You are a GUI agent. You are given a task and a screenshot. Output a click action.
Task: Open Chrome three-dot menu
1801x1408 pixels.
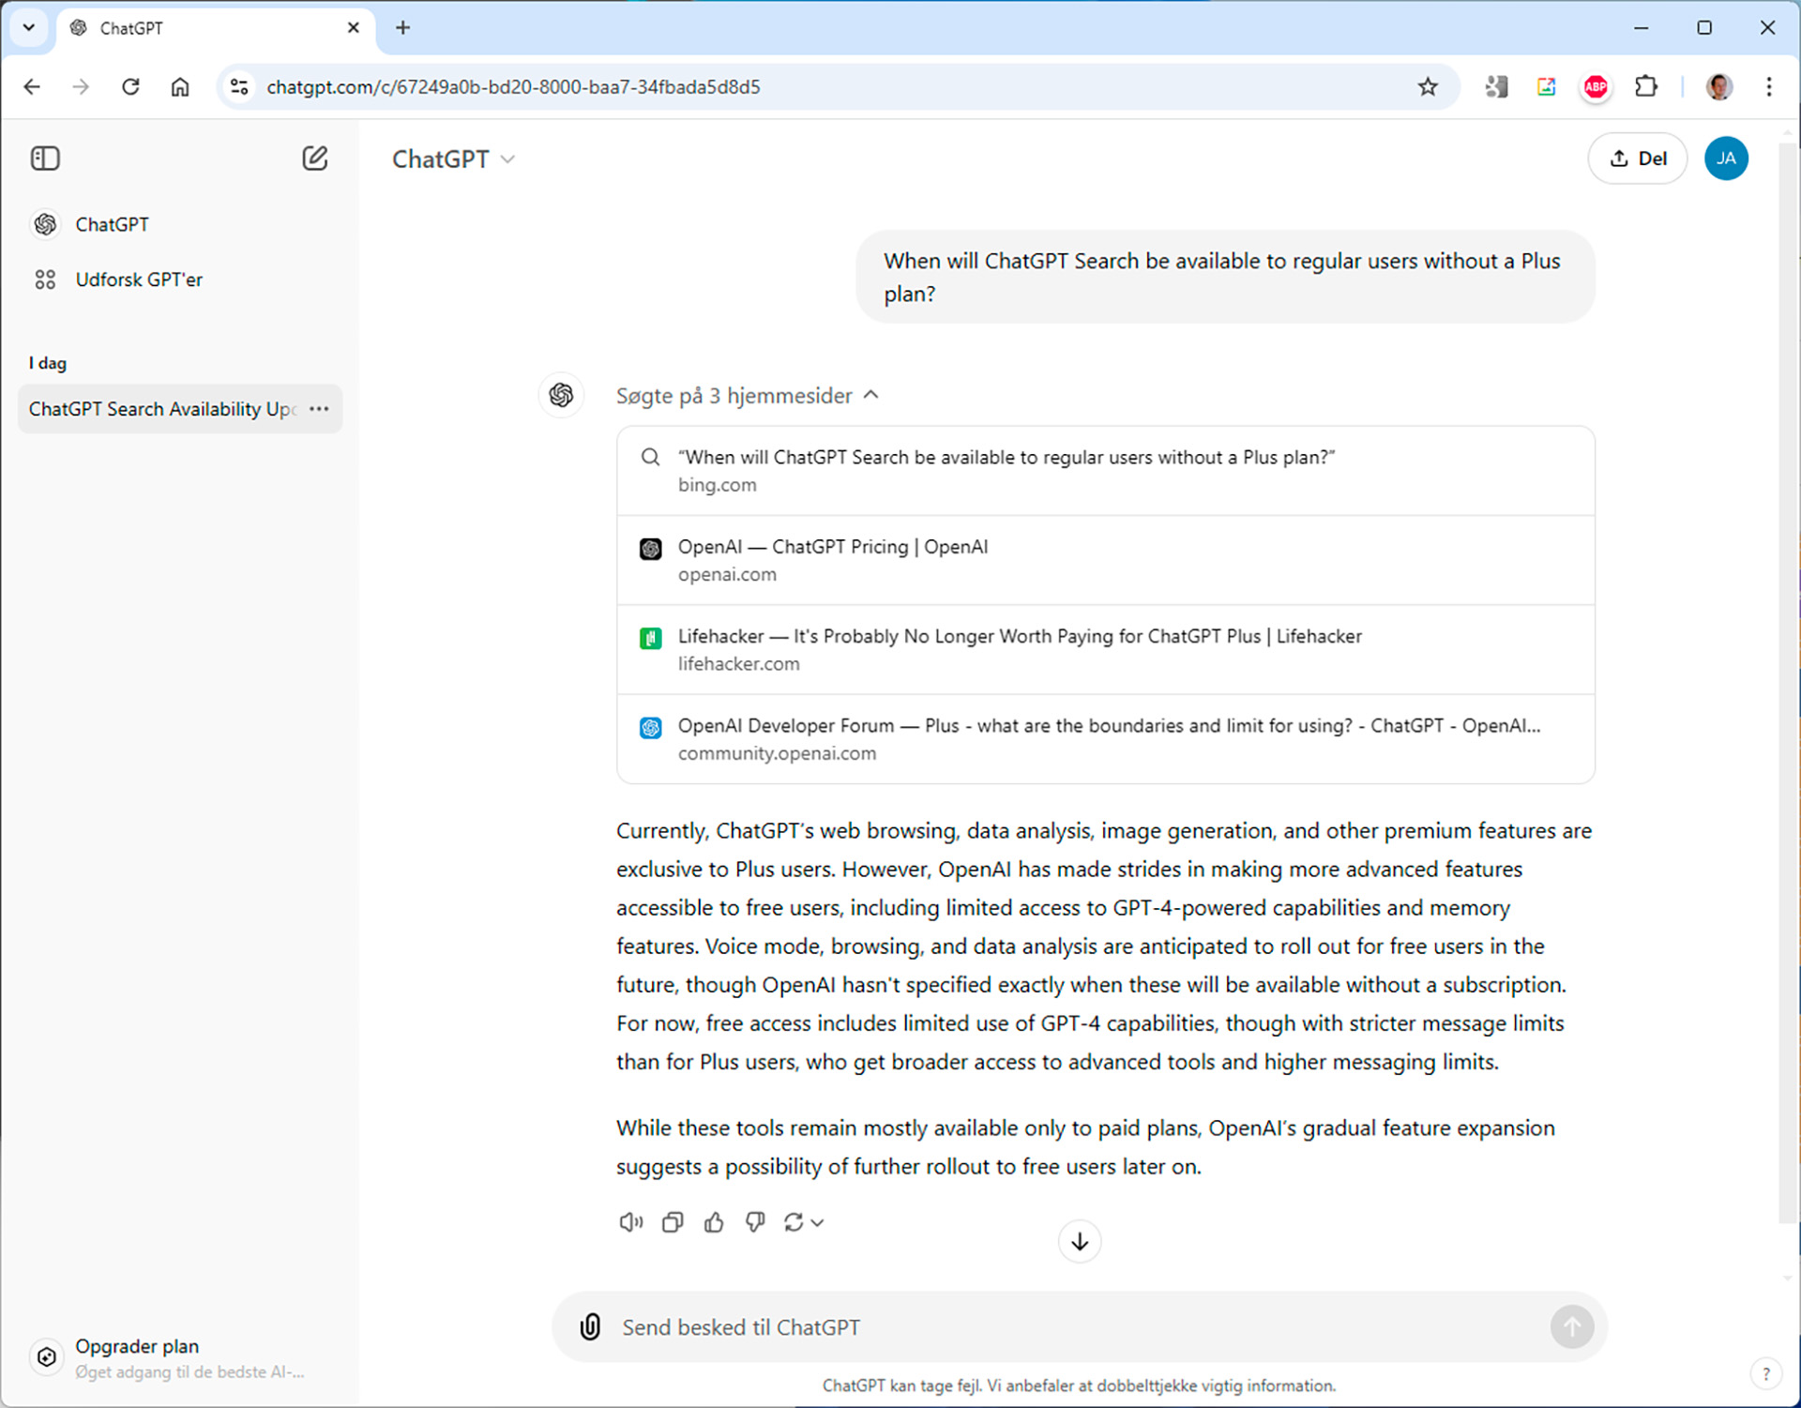[1769, 86]
